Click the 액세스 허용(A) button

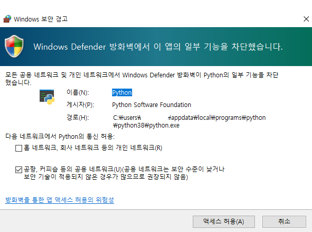(224, 221)
